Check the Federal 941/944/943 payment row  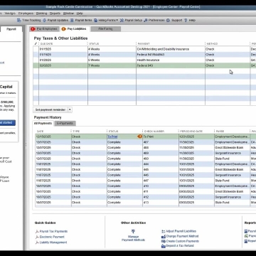pyautogui.click(x=36, y=55)
